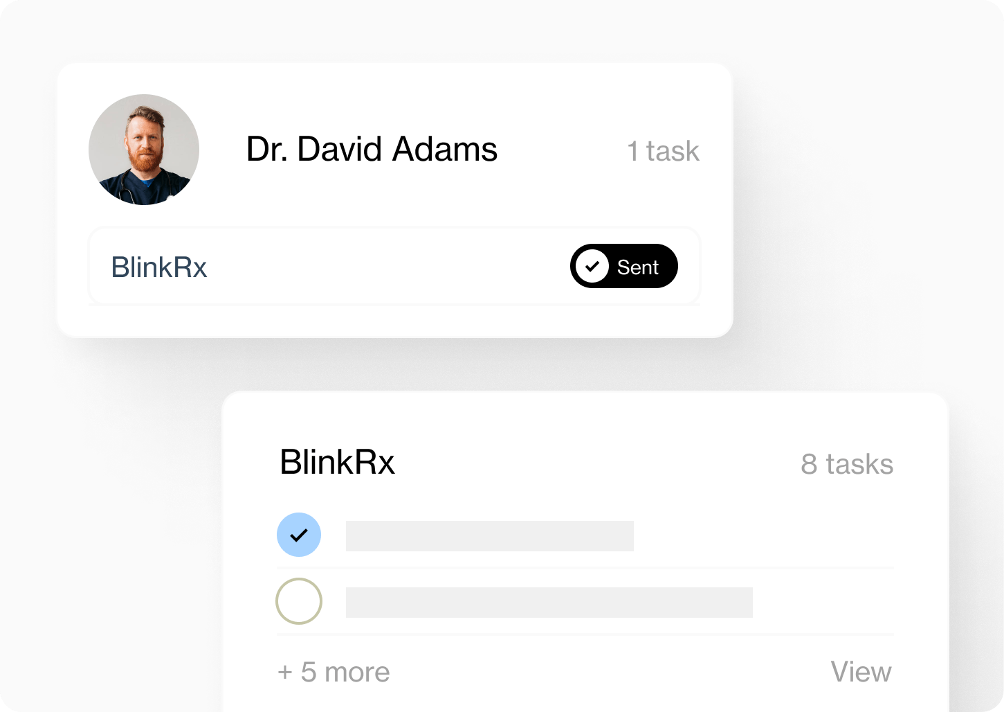Image resolution: width=1004 pixels, height=712 pixels.
Task: Click the blue checkmark circle on the first task
Action: point(299,535)
